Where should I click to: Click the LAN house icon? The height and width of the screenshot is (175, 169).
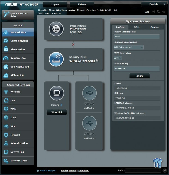(6, 100)
